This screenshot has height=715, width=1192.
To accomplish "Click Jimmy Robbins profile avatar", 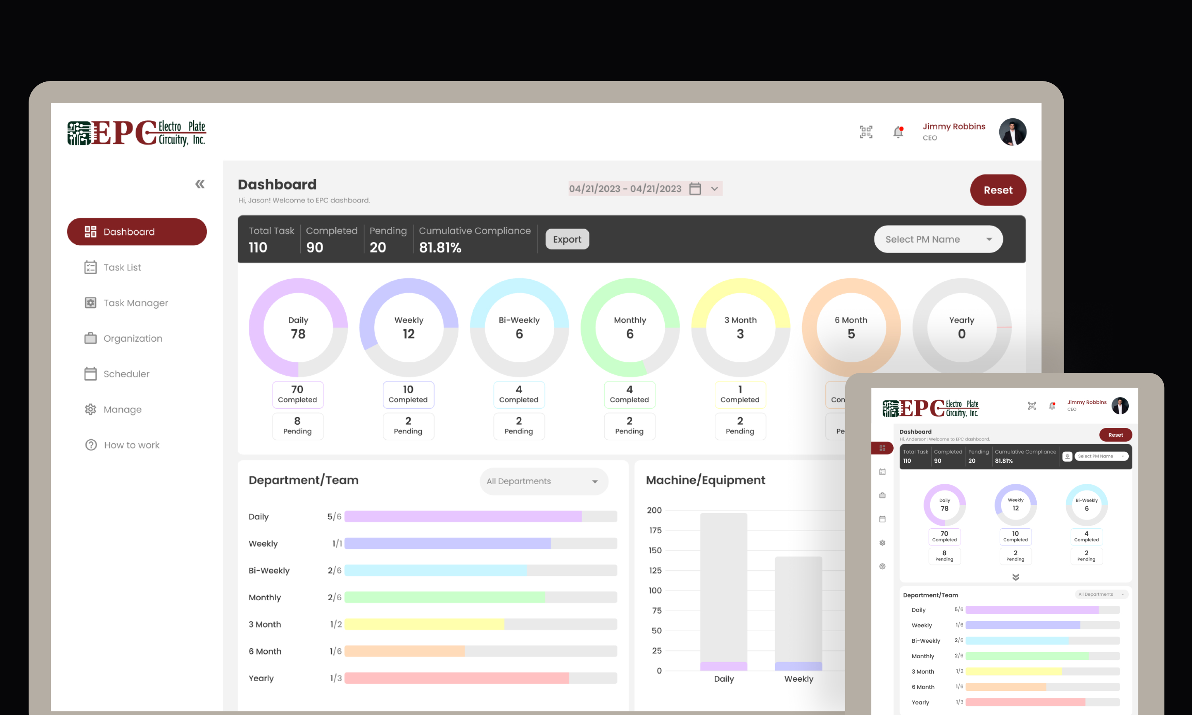I will pyautogui.click(x=1012, y=132).
